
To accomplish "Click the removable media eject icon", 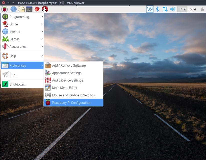I will tap(202, 9).
